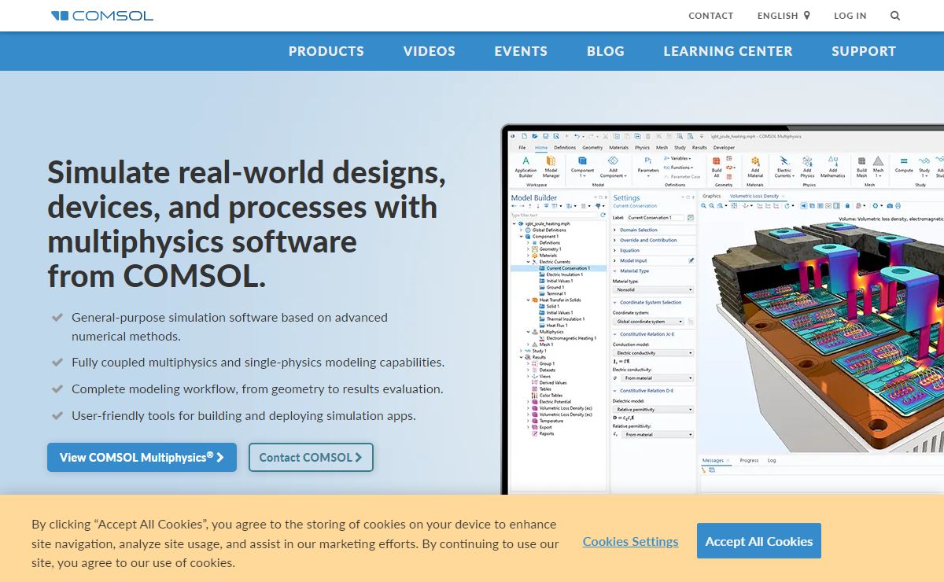Screen dimensions: 944x582
Task: Open Cookies Settings link
Action: point(631,541)
